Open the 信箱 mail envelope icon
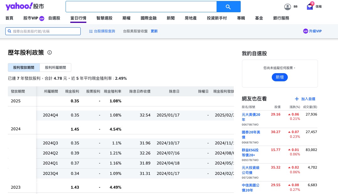The height and width of the screenshot is (194, 338). 310,7
